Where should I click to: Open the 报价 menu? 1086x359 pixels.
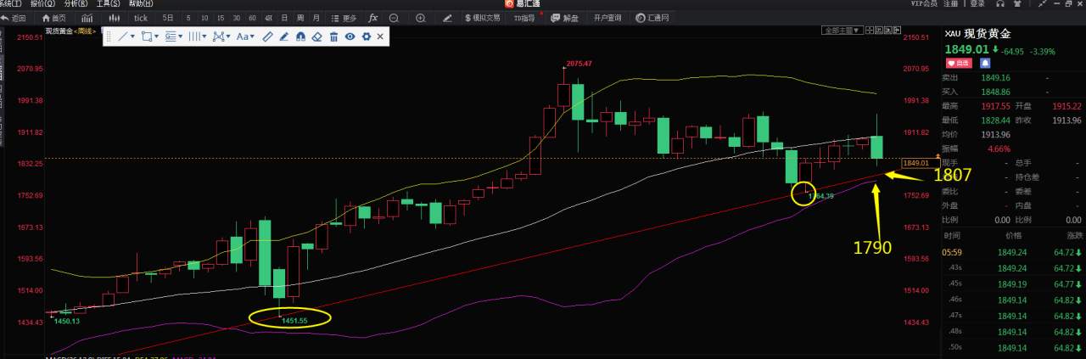tap(43, 3)
